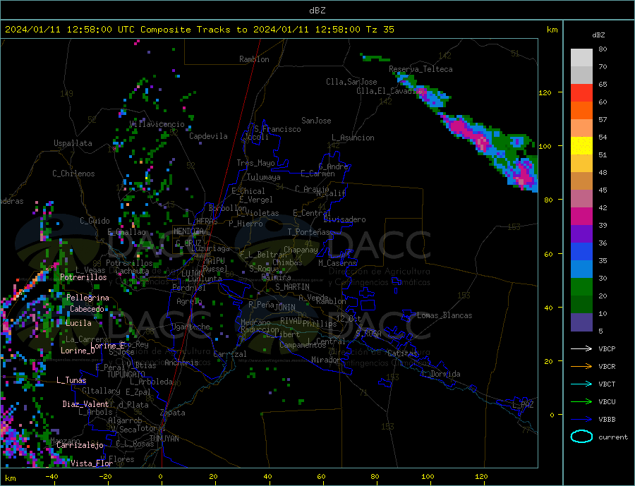Click the SanJose map label
635x486 pixels.
pos(316,121)
